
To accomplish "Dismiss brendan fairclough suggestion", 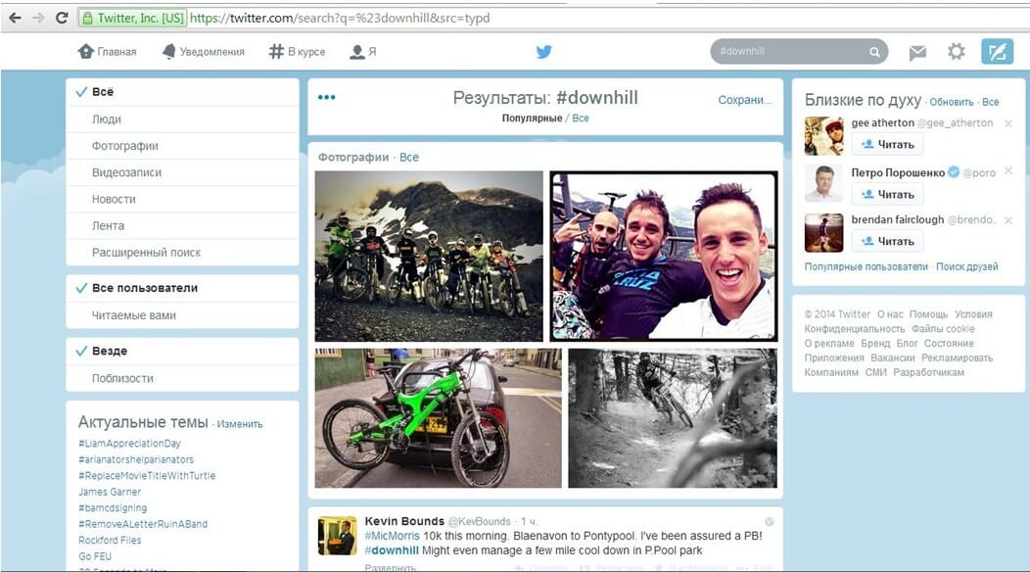I will [1008, 220].
